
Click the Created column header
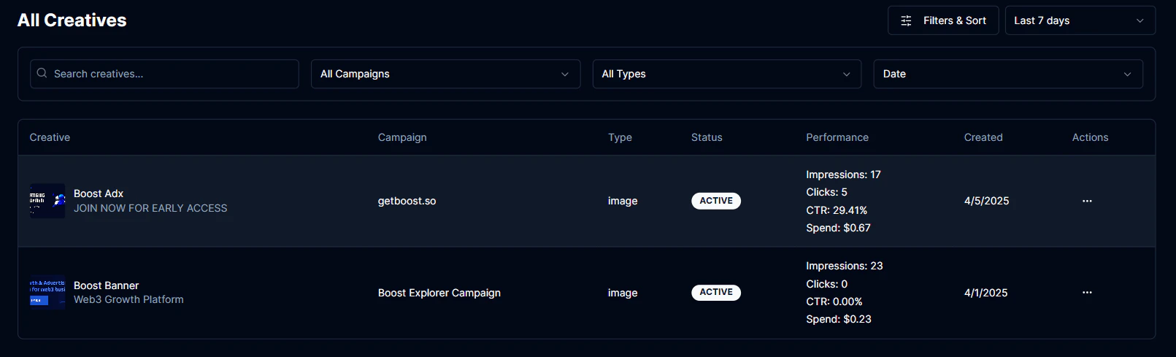coord(983,137)
